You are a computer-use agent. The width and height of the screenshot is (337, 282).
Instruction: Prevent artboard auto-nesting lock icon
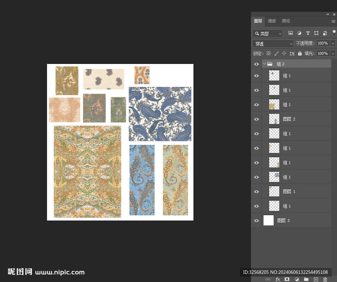click(292, 53)
